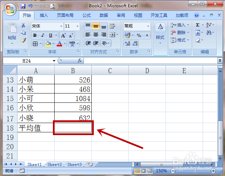Viewport: 225px width, 176px height.
Task: Open Find and Select binoculars
Action: click(209, 33)
